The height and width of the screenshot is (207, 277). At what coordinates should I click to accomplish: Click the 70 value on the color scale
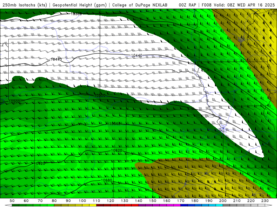click(x=40, y=201)
